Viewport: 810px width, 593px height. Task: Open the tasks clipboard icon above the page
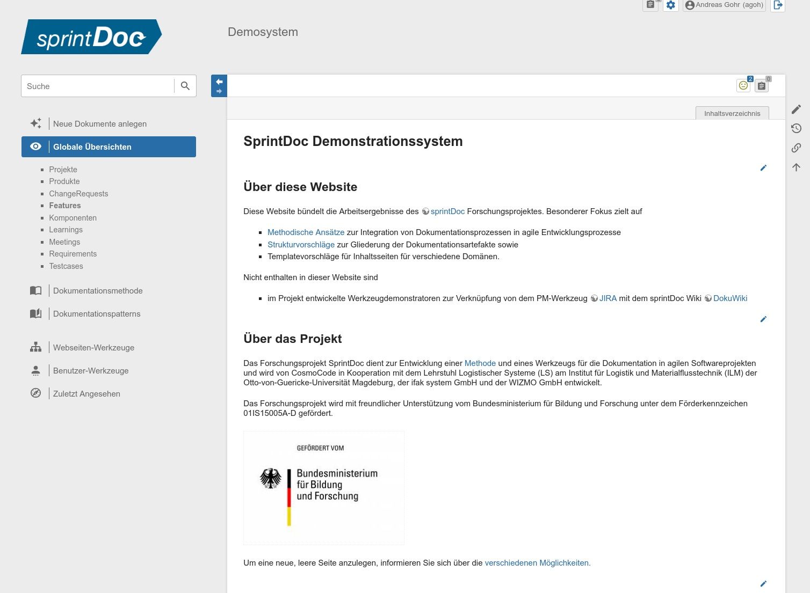point(761,85)
